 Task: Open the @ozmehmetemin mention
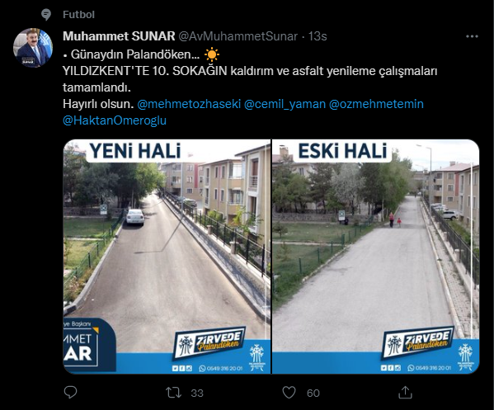tap(376, 104)
